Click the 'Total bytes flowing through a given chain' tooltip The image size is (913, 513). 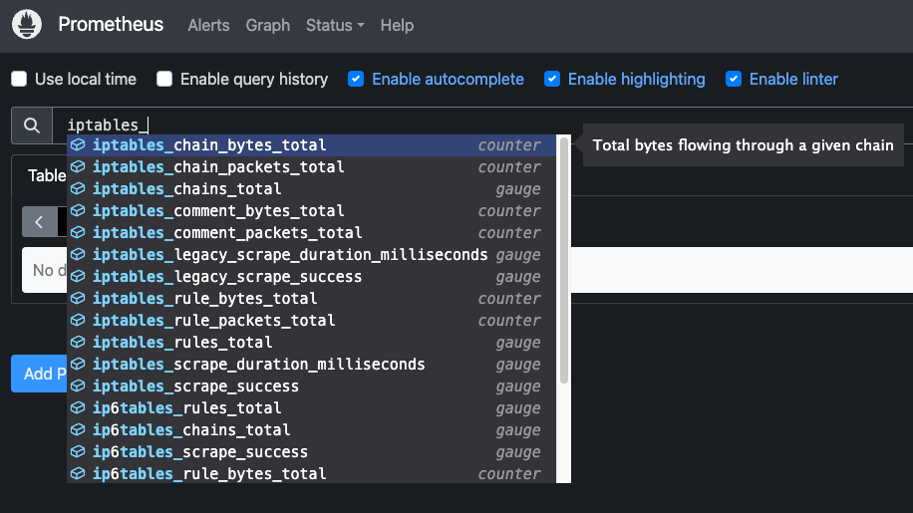click(x=743, y=144)
